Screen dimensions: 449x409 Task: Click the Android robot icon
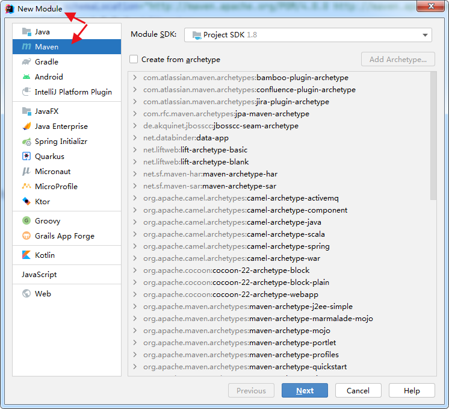[26, 77]
